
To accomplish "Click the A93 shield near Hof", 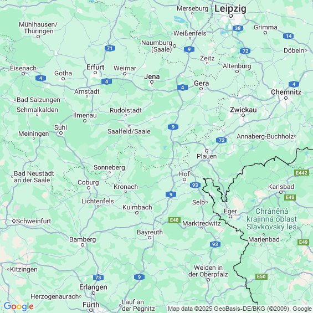I will coord(195,185).
